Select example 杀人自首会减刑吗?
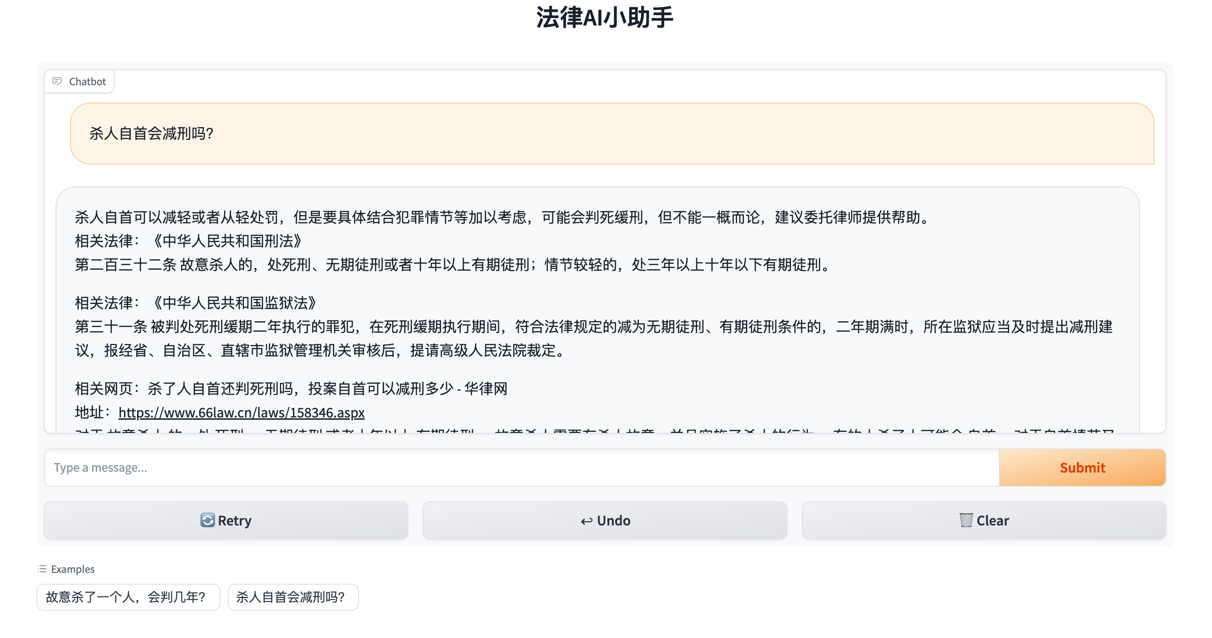Screen dimensions: 1212x638 click(x=293, y=597)
